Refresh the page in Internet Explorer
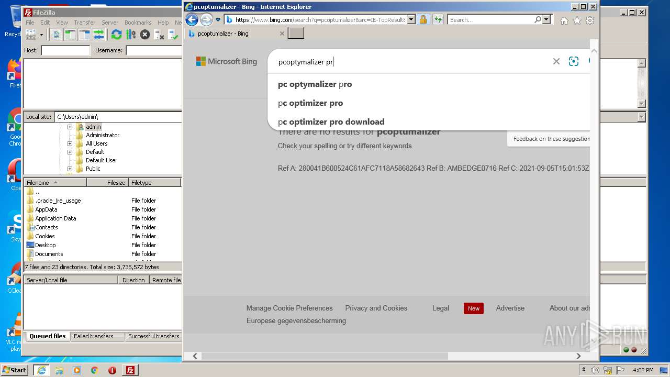 [x=438, y=20]
